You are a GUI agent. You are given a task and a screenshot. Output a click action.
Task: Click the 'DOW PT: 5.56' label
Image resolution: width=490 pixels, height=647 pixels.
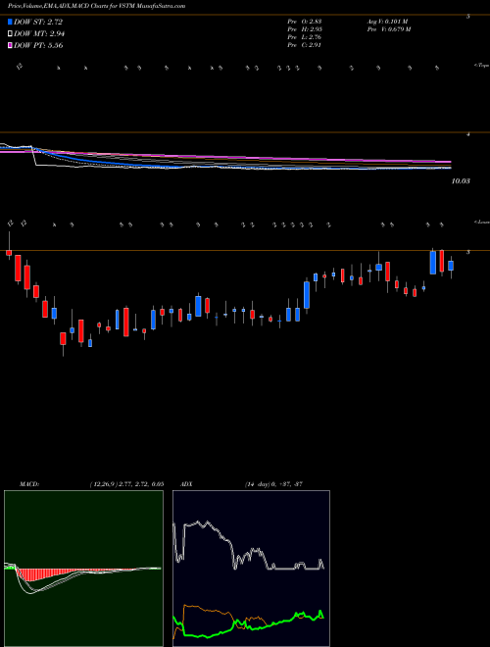click(38, 45)
